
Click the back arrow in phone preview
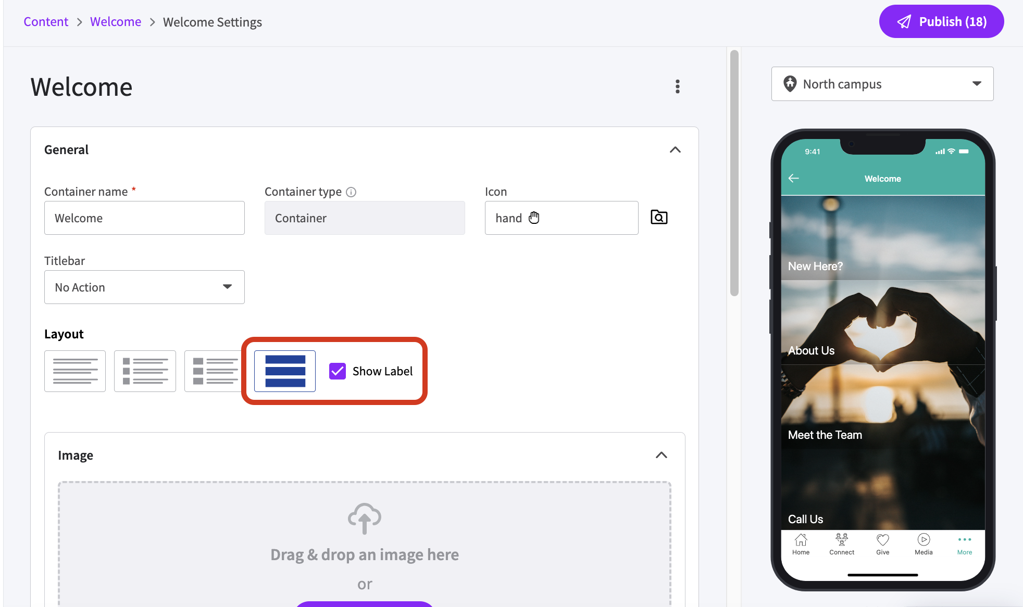click(794, 179)
